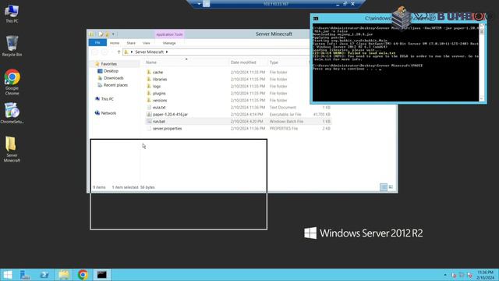Click the taskbar clock and date
Screen dimensions: 499x281
pos(485,275)
